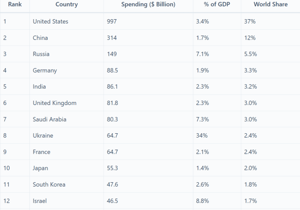Image resolution: width=300 pixels, height=210 pixels.
Task: Click the Spending ($ Billion) column header
Action: point(148,4)
